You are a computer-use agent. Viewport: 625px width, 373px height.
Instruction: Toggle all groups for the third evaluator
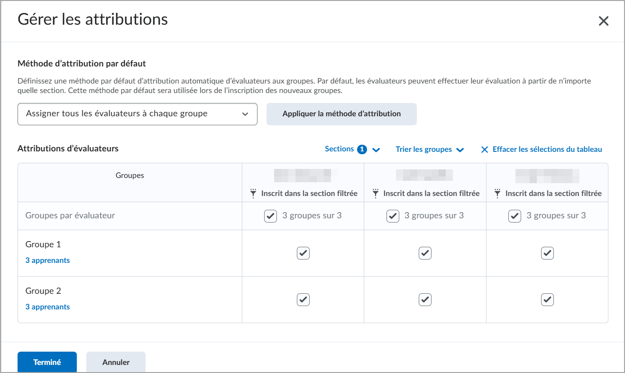[x=515, y=216]
